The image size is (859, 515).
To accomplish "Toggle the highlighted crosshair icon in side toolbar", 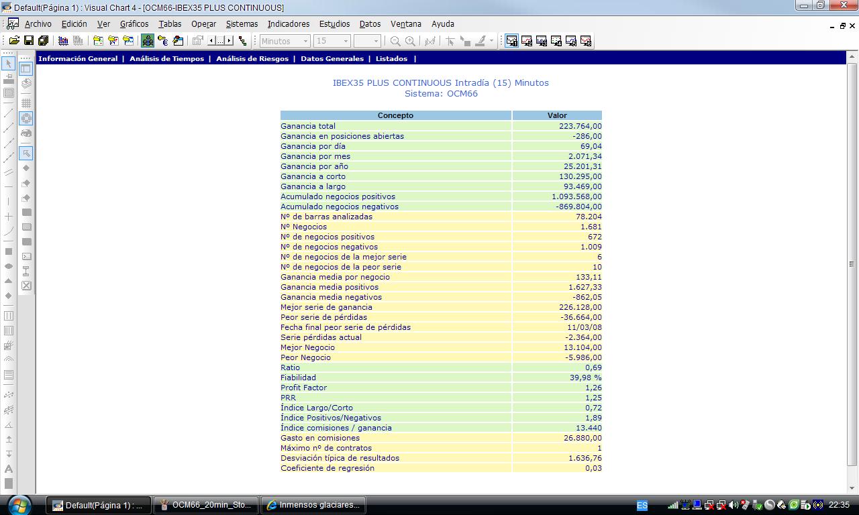I will pos(26,119).
